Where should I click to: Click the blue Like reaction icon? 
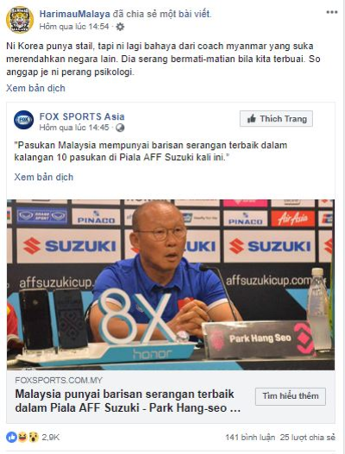click(11, 438)
